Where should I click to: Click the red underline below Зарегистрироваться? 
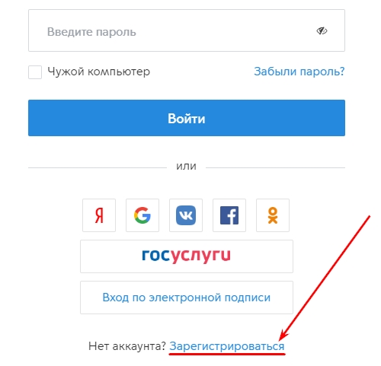(x=227, y=354)
